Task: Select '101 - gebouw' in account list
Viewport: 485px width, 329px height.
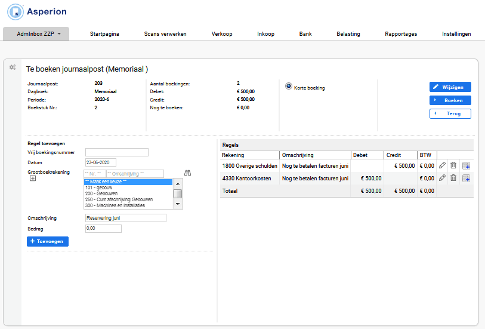Action: [x=128, y=187]
